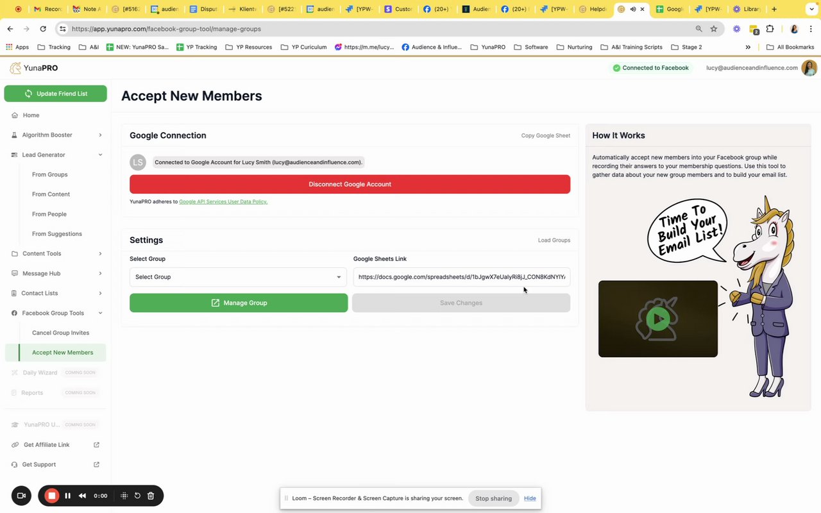This screenshot has width=821, height=513.
Task: Click the Loom delete recording trash icon
Action: point(151,496)
